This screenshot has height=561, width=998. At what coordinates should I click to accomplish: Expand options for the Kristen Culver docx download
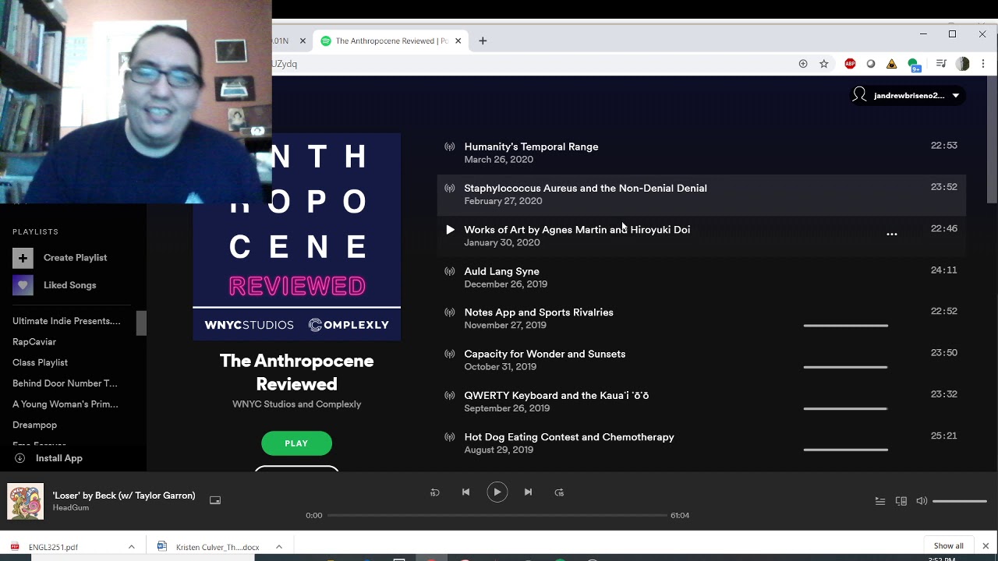coord(278,547)
